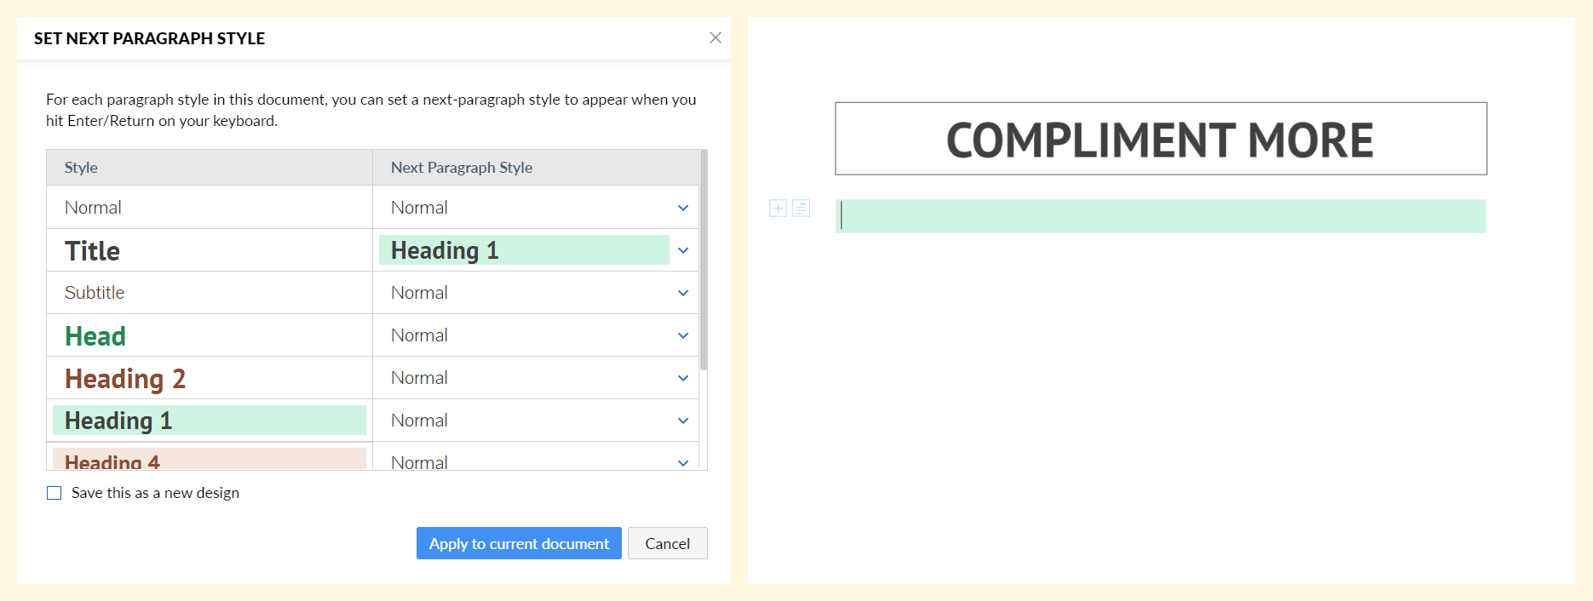1593x601 pixels.
Task: Click the styles list vertical scrollbar
Action: pyautogui.click(x=704, y=260)
